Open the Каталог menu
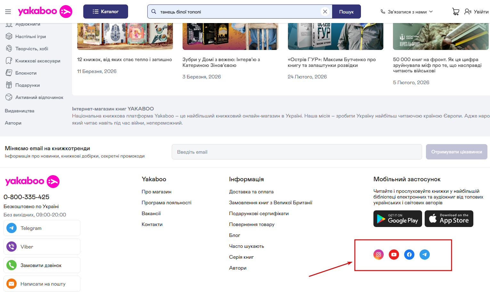This screenshot has width=490, height=292. coord(106,12)
